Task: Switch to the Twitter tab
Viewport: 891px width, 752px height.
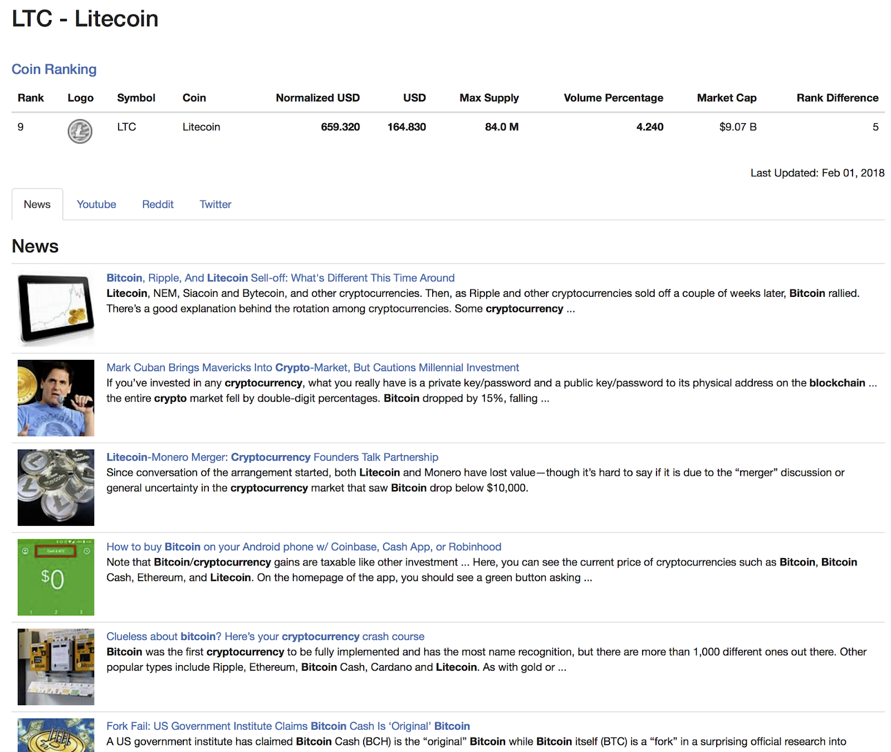Action: coord(216,204)
